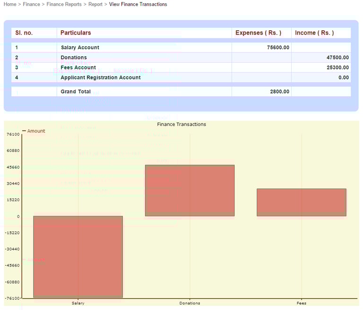Click the 30440 positive y-axis label
This screenshot has width=363, height=310.
13,184
